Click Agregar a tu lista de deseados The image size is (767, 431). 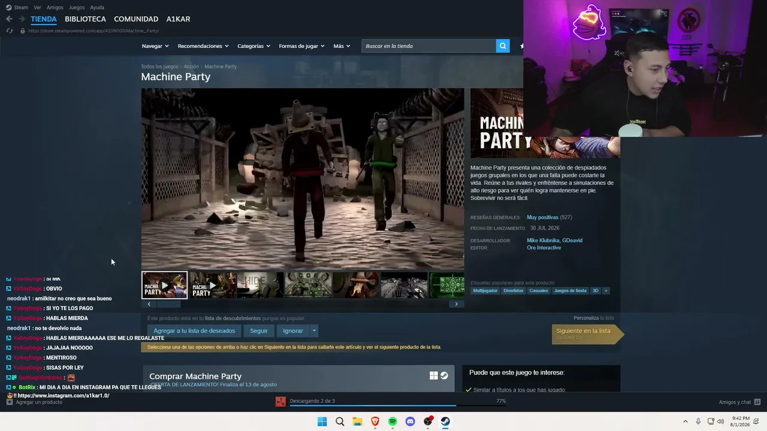tap(194, 330)
